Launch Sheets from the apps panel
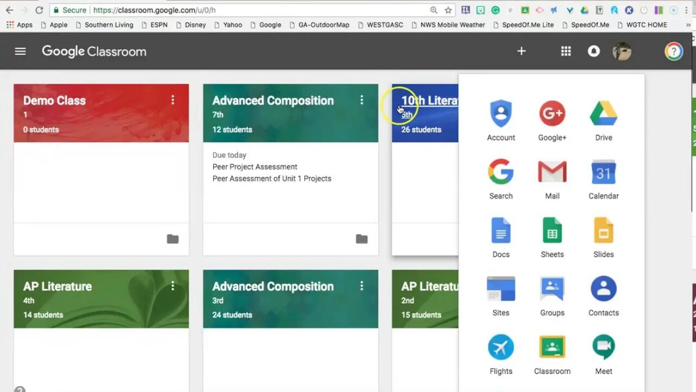The width and height of the screenshot is (696, 392). pos(552,237)
